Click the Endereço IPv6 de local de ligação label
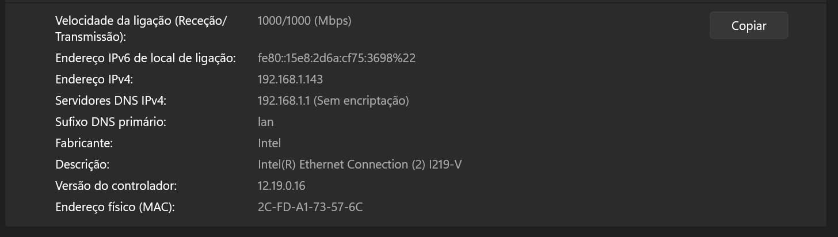The width and height of the screenshot is (838, 237). pos(146,58)
